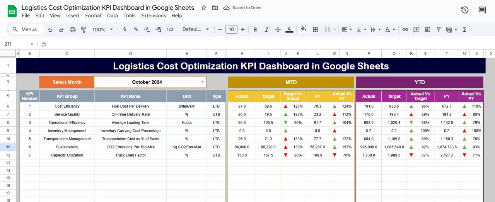The width and height of the screenshot is (495, 202).
Task: Click the Insert chart icon
Action: (427, 29)
